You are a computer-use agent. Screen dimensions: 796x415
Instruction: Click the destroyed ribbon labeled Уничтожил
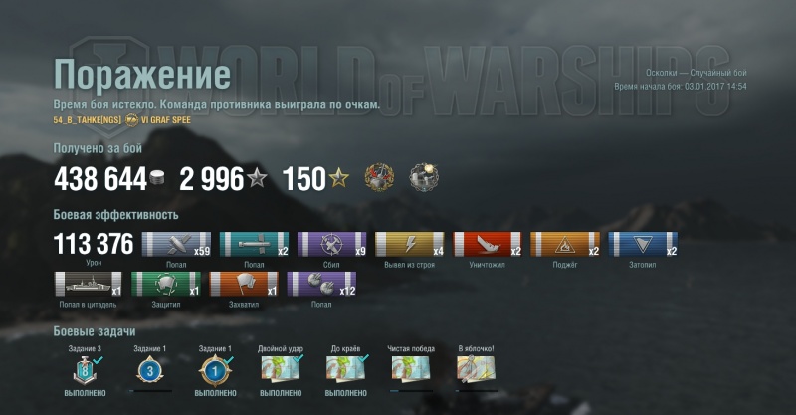pos(488,245)
